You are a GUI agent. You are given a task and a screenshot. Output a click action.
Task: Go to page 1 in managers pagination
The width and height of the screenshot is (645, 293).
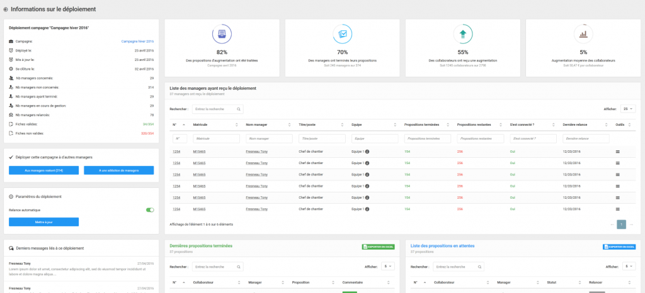[x=622, y=224]
